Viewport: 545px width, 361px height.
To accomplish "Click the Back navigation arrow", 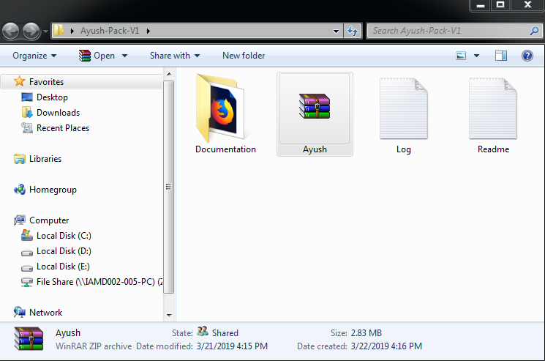I will pos(11,31).
